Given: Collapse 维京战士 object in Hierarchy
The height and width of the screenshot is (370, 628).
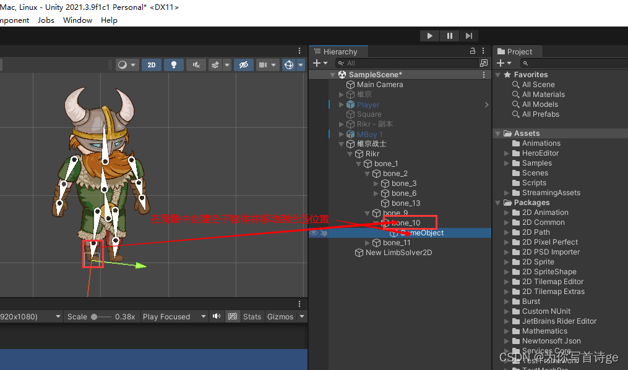Looking at the screenshot, I should click(342, 144).
